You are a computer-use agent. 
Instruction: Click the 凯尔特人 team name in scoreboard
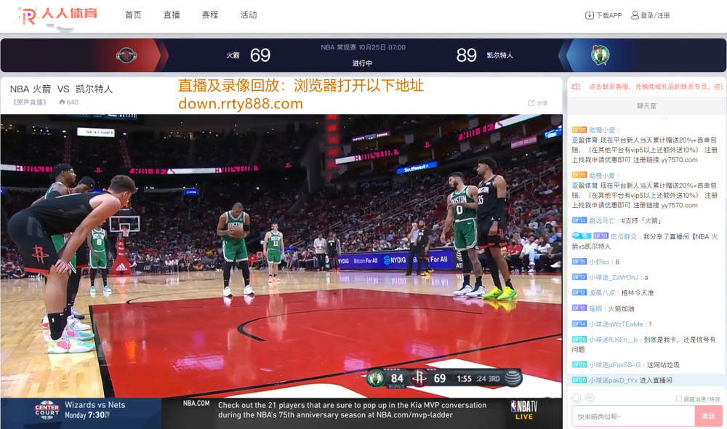point(500,55)
